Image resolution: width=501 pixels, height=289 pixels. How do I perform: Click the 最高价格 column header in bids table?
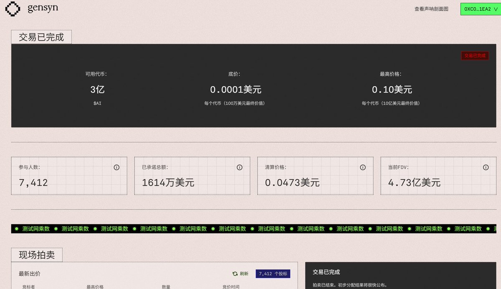pos(95,286)
